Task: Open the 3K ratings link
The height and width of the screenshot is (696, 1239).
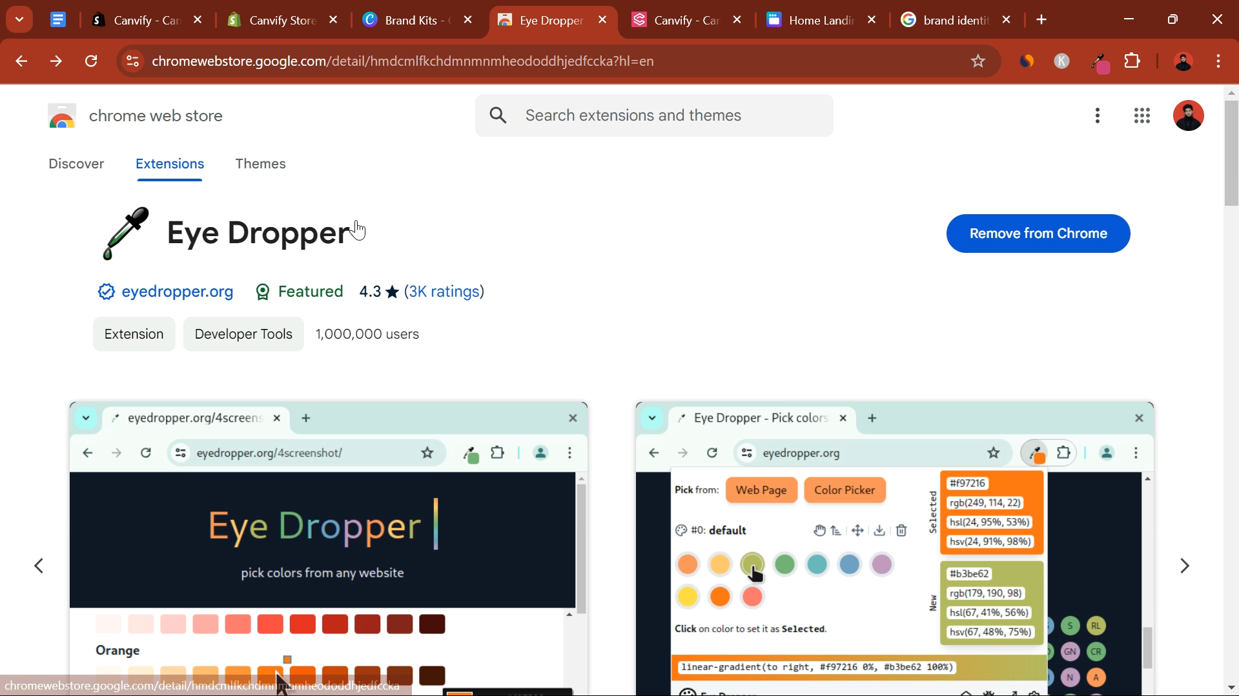Action: pyautogui.click(x=444, y=292)
